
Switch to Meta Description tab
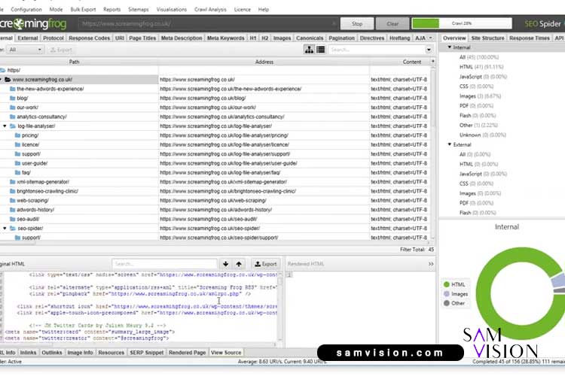(182, 38)
